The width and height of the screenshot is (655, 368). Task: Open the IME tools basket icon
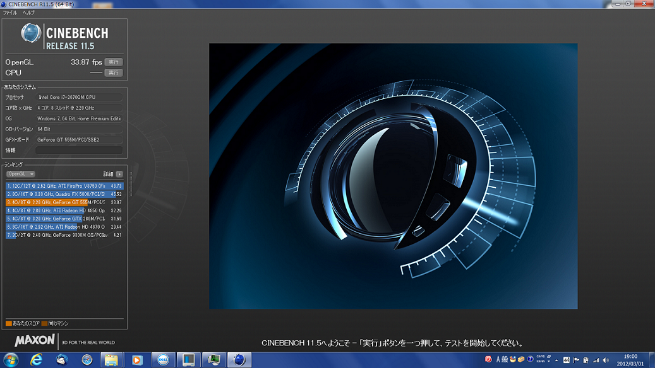click(512, 359)
